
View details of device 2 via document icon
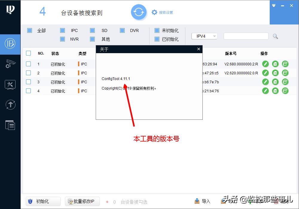pos(275,73)
